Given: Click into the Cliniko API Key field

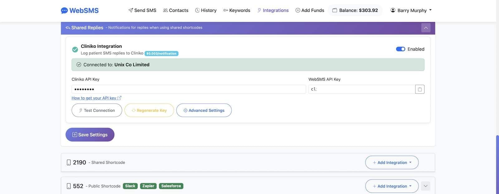Looking at the screenshot, I should pos(189,89).
